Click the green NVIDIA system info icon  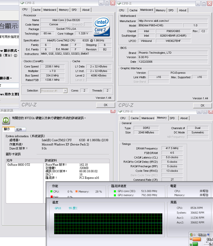(6, 120)
